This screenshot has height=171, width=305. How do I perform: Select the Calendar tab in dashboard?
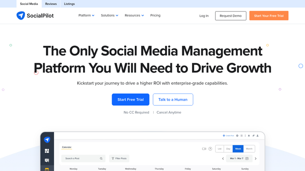[67, 147]
